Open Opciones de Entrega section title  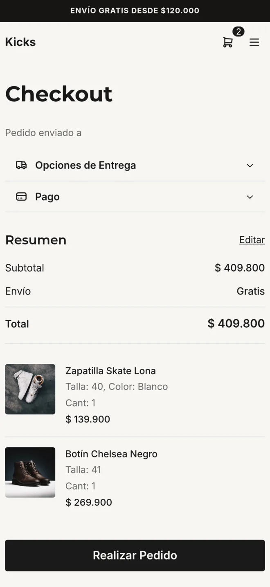(85, 165)
